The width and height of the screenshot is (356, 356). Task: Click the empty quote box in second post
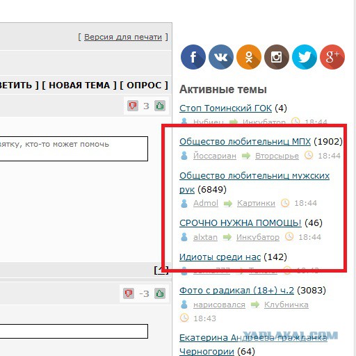74,331
